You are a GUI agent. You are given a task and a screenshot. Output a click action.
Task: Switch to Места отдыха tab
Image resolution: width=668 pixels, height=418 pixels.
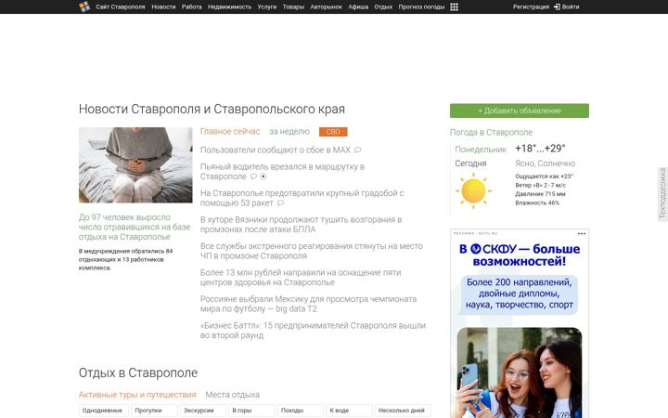232,395
